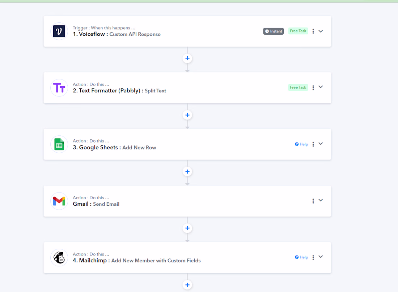Click '1. Voiceflow : Custom API Response' title
Viewport: 398px width, 292px height.
(117, 34)
